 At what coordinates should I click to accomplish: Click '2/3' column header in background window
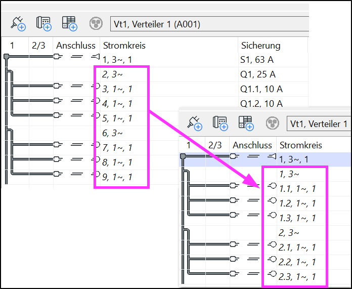coord(38,46)
